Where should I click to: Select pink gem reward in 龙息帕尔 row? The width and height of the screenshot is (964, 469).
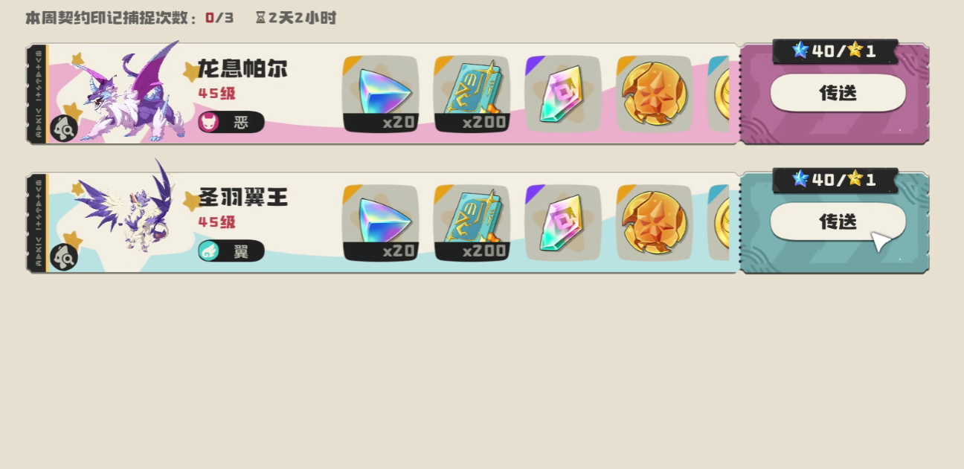[x=563, y=94]
